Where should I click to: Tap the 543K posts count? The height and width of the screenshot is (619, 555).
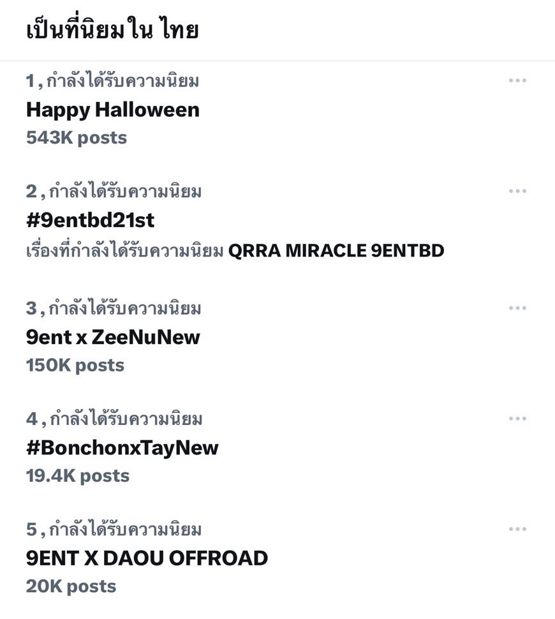pyautogui.click(x=77, y=138)
